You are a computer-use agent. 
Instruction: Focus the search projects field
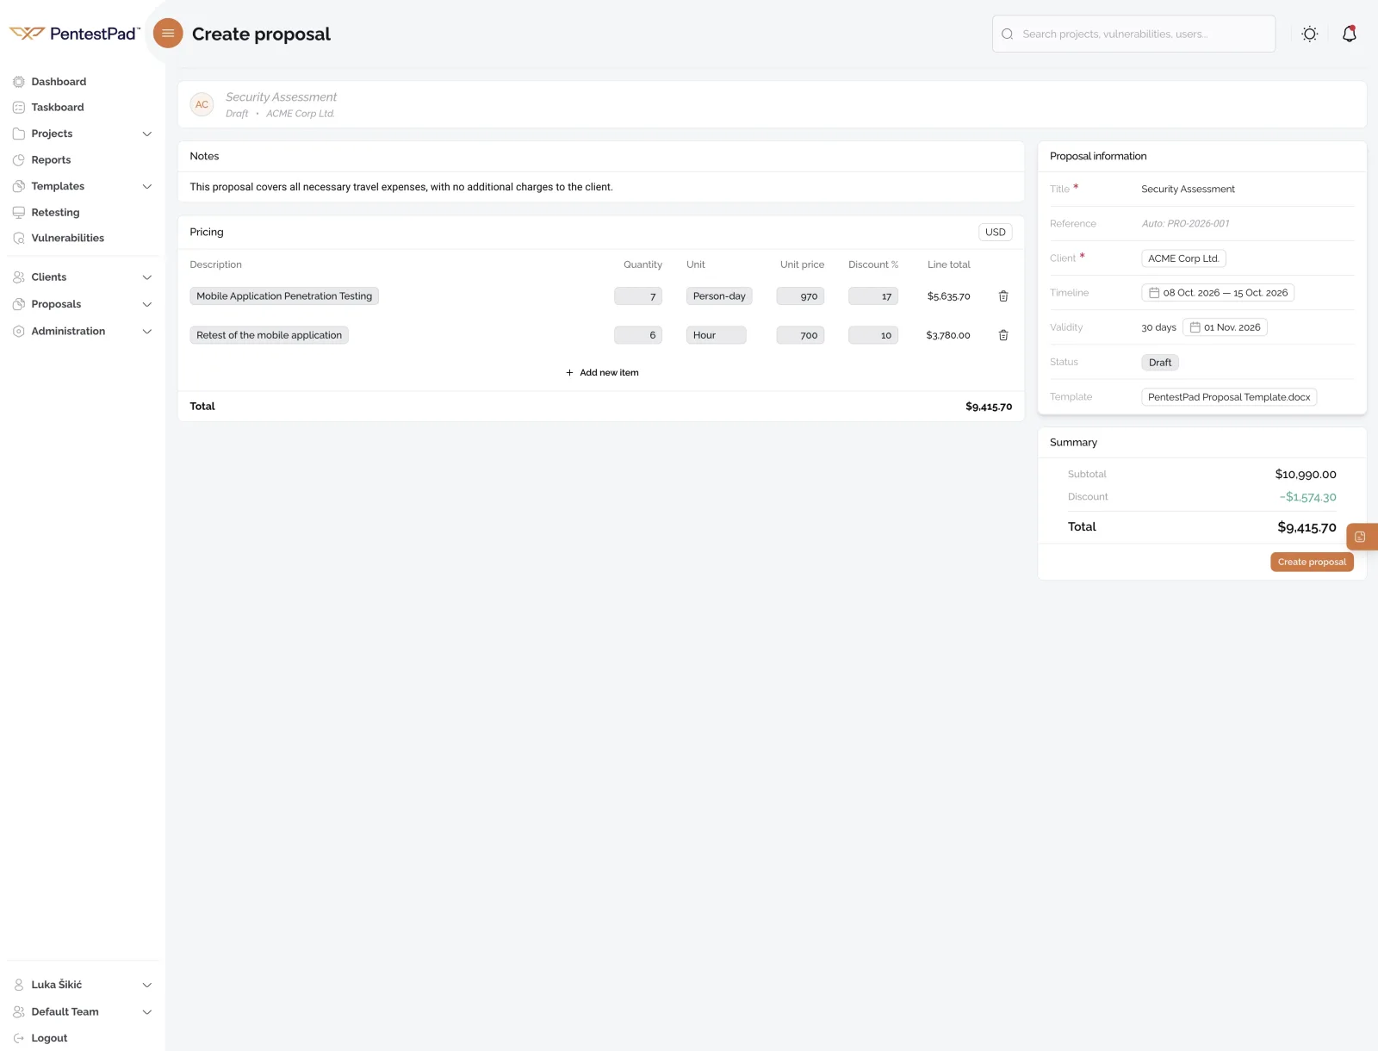(1133, 34)
